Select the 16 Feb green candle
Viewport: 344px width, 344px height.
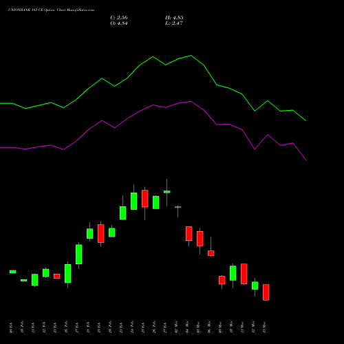tap(68, 274)
